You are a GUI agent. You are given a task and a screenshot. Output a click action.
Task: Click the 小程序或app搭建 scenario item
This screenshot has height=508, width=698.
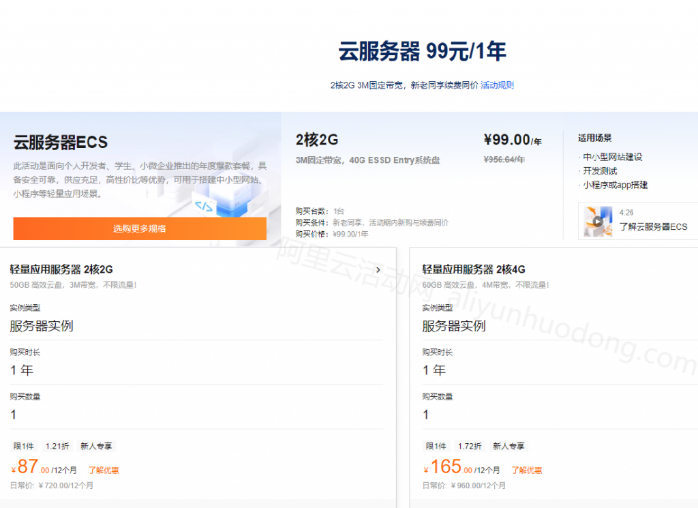coord(615,185)
